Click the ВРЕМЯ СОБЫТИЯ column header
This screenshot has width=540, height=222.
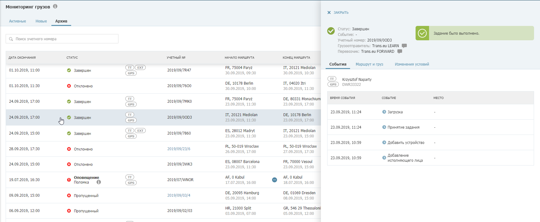click(343, 98)
